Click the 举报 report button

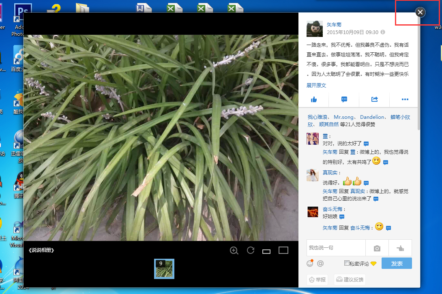[x=318, y=280]
